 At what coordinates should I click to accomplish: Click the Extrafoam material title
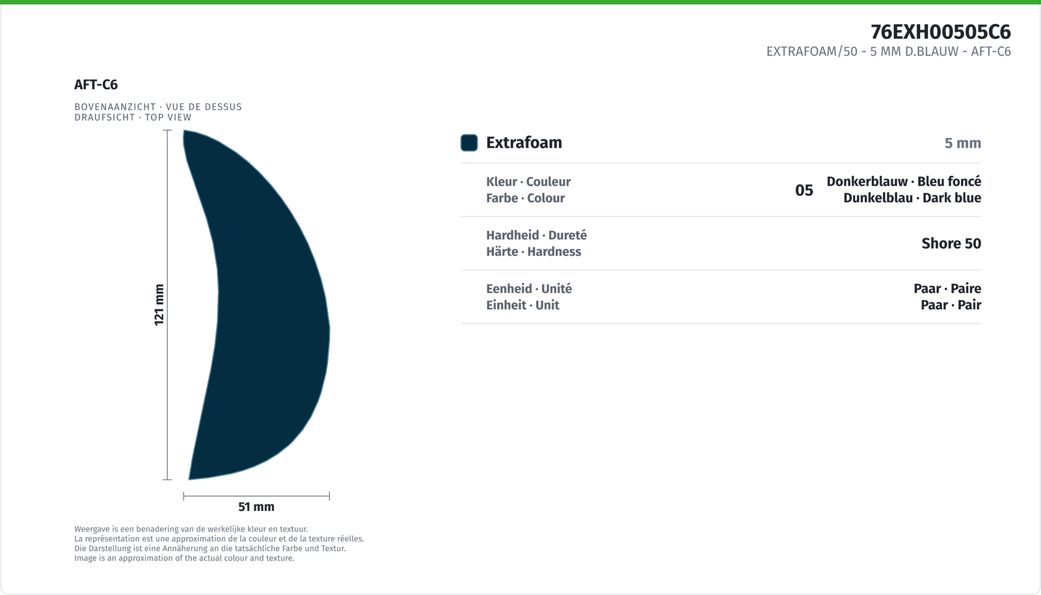[524, 143]
